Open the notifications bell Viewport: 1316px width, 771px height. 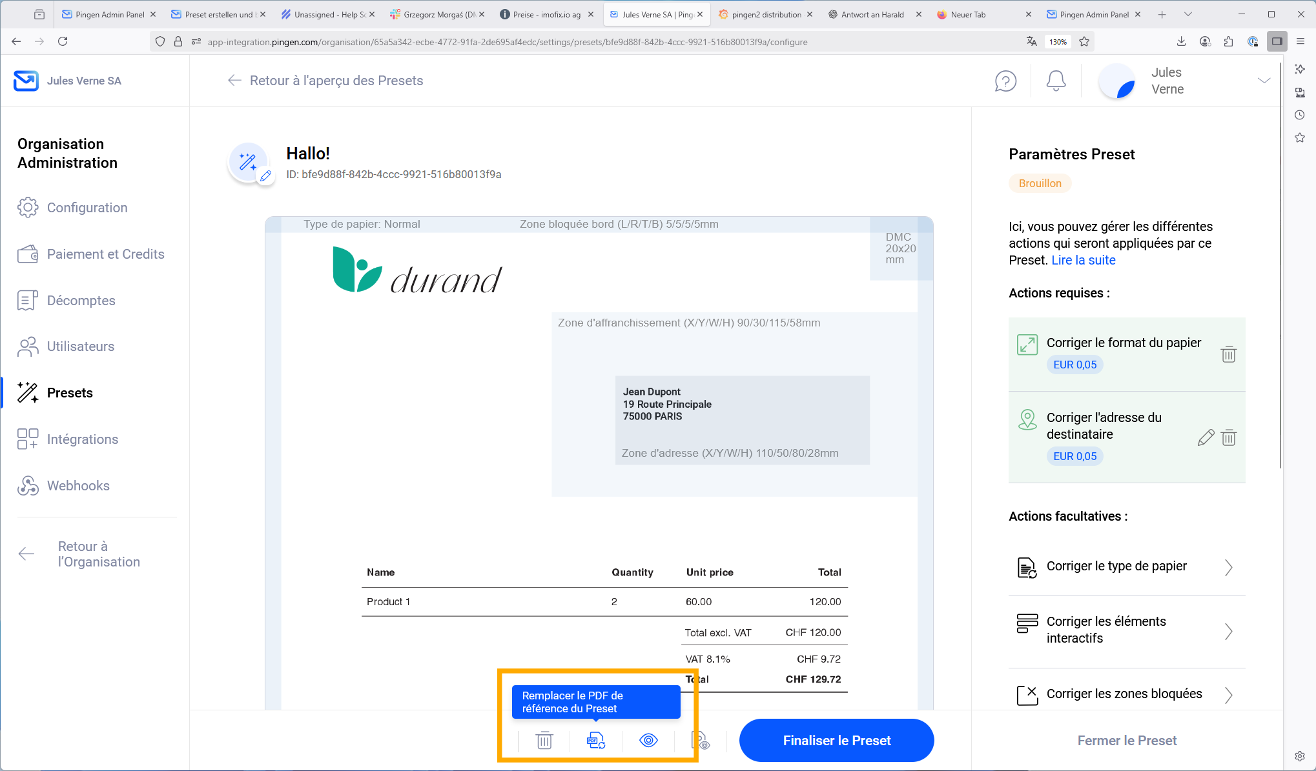pos(1056,81)
